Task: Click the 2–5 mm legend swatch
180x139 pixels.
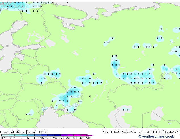Action: point(24,135)
